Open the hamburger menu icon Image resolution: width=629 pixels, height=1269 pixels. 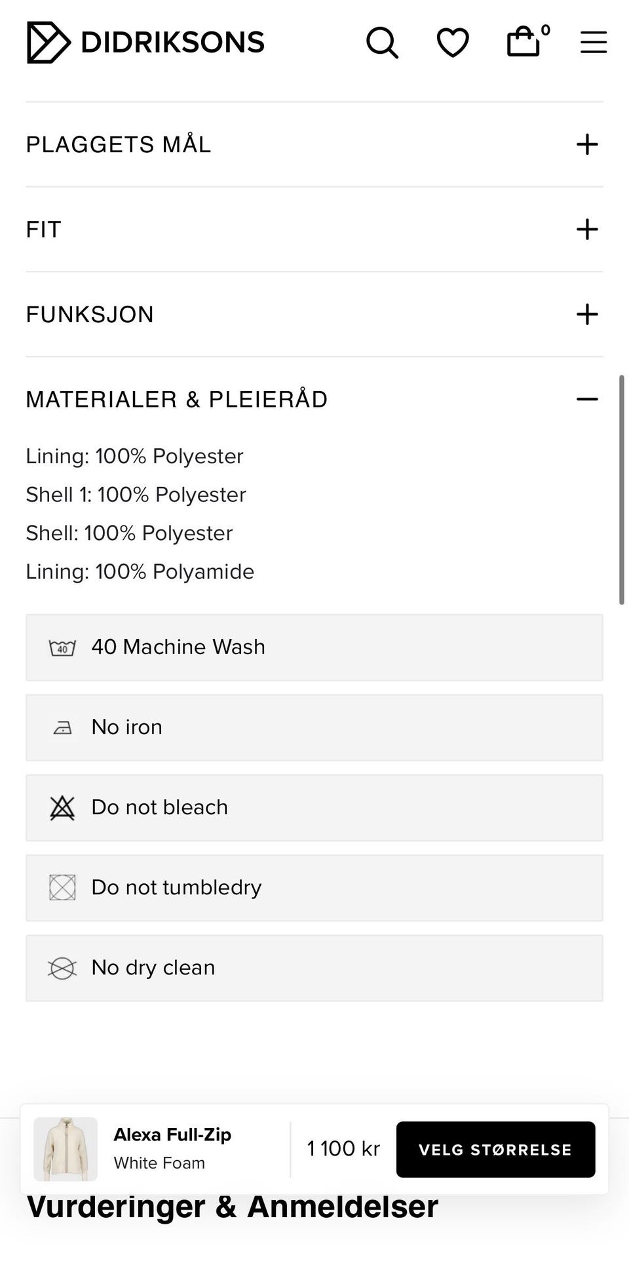pyautogui.click(x=594, y=43)
